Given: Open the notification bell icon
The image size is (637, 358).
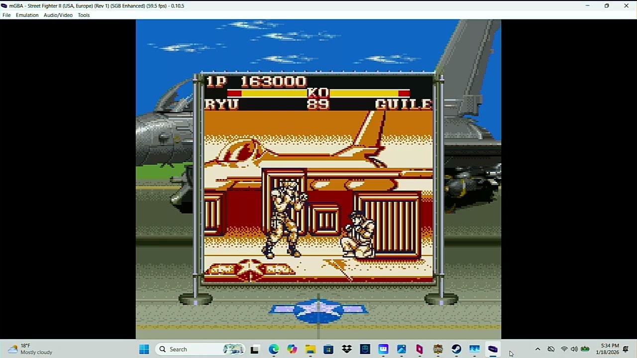Looking at the screenshot, I should [626, 349].
